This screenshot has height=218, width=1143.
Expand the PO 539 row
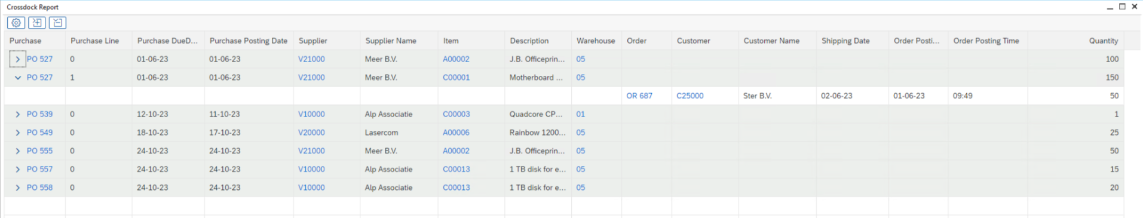pyautogui.click(x=17, y=114)
